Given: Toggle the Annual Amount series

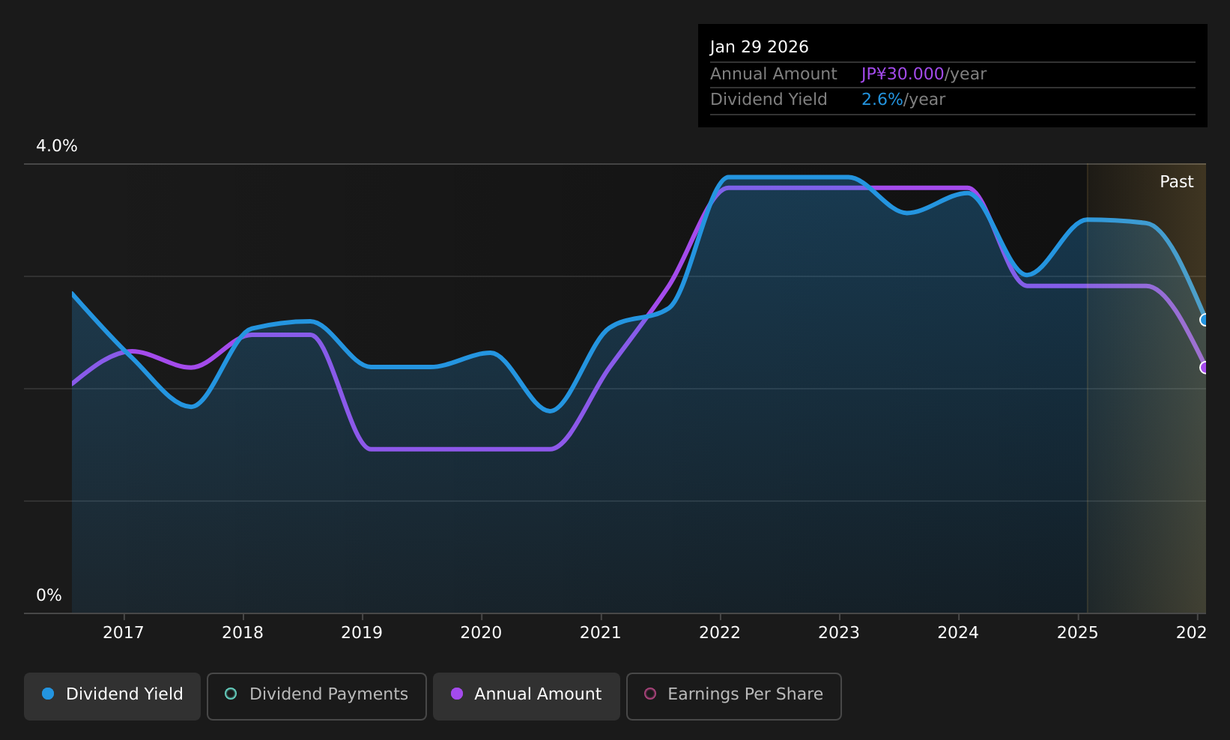Looking at the screenshot, I should click(x=527, y=696).
